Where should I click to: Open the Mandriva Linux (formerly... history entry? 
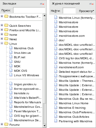[77, 18]
